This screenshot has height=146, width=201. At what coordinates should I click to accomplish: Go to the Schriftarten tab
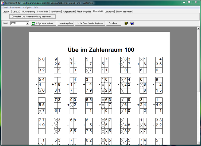click(x=55, y=12)
